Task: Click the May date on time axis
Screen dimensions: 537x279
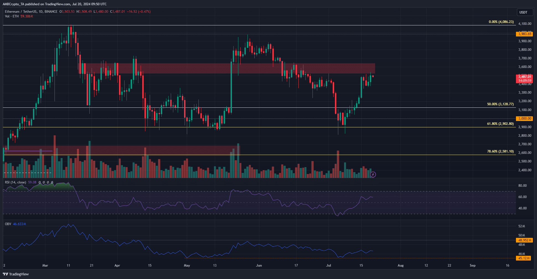Action: (187, 265)
